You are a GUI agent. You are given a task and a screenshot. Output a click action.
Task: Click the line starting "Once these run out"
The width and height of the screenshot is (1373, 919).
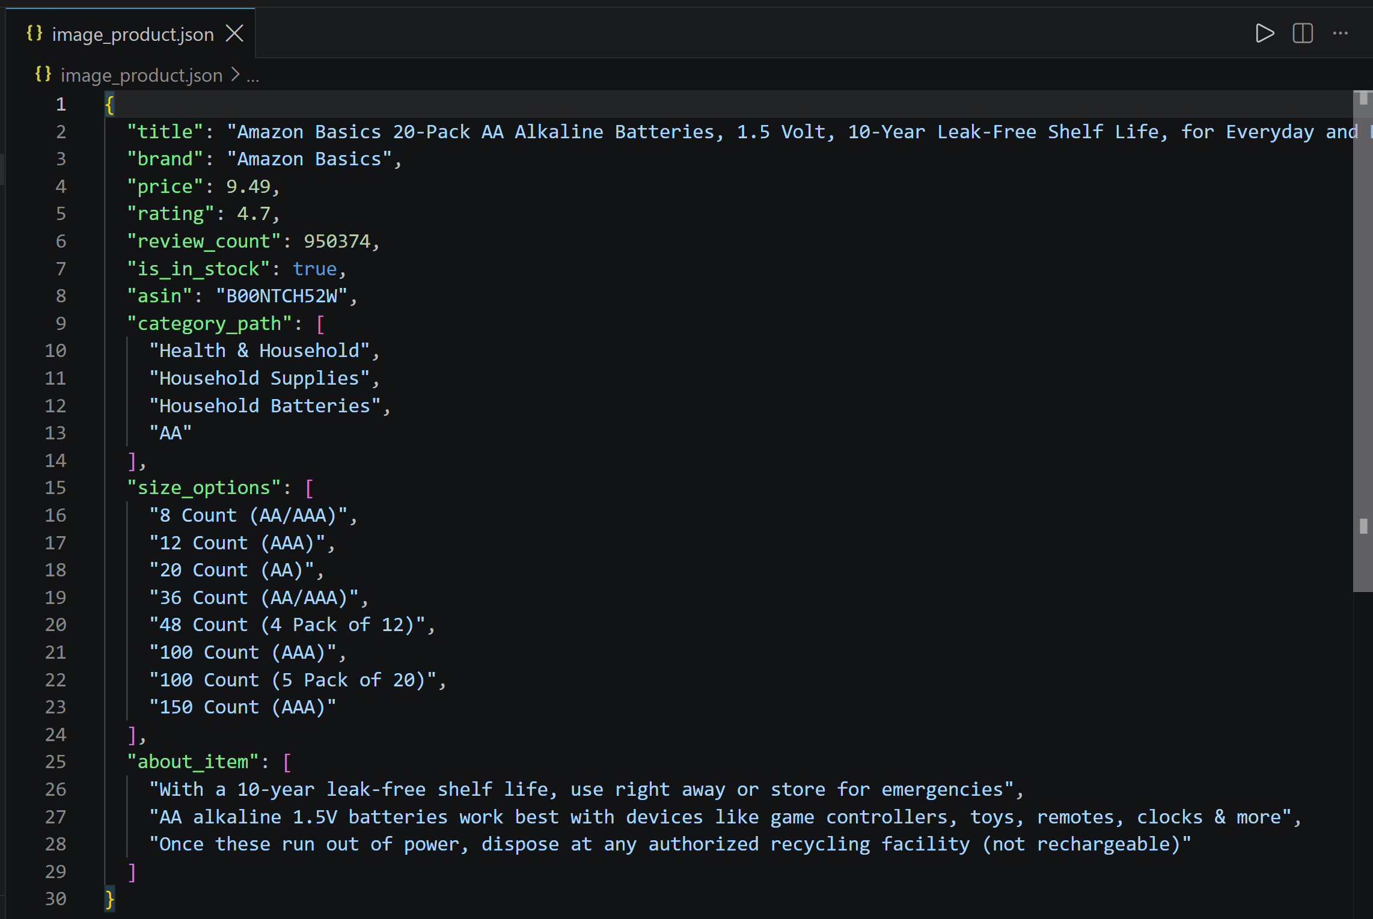(x=670, y=844)
